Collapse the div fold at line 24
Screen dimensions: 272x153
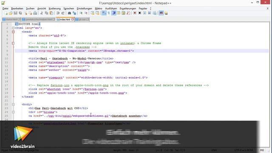click(x=13, y=112)
